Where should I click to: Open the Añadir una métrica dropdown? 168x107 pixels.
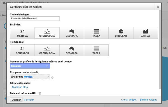pyautogui.click(x=30, y=77)
